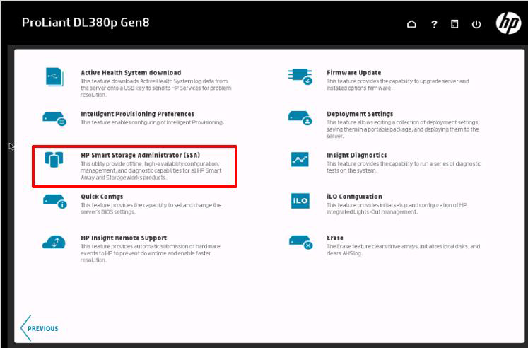Open Intelligent Provisioning Preferences icon
The width and height of the screenshot is (528, 348).
point(54,117)
